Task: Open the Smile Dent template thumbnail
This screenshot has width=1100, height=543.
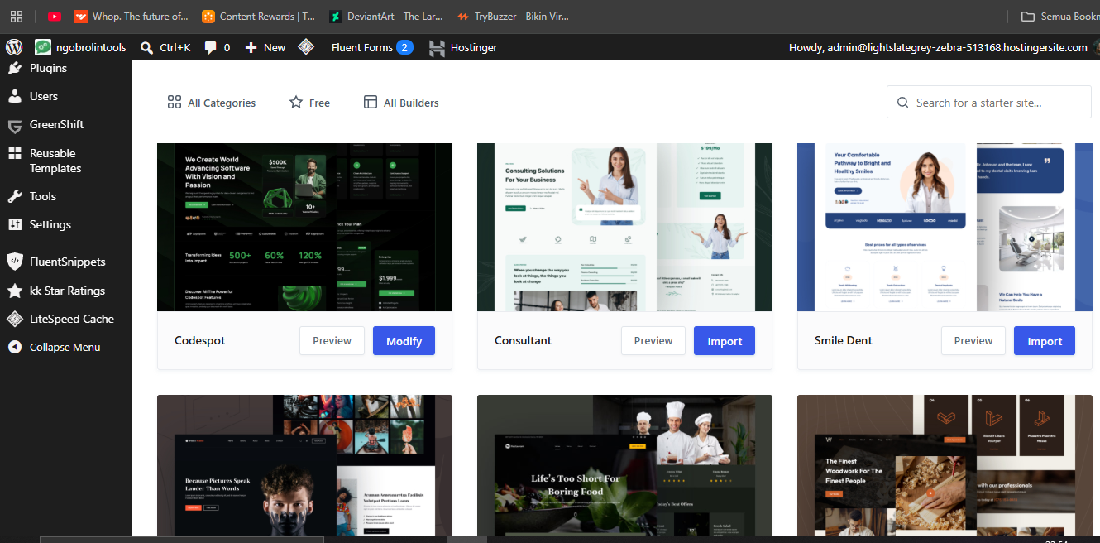Action: [x=945, y=227]
